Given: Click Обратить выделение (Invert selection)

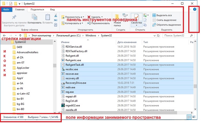Looking at the screenshot, I should (x=167, y=25).
